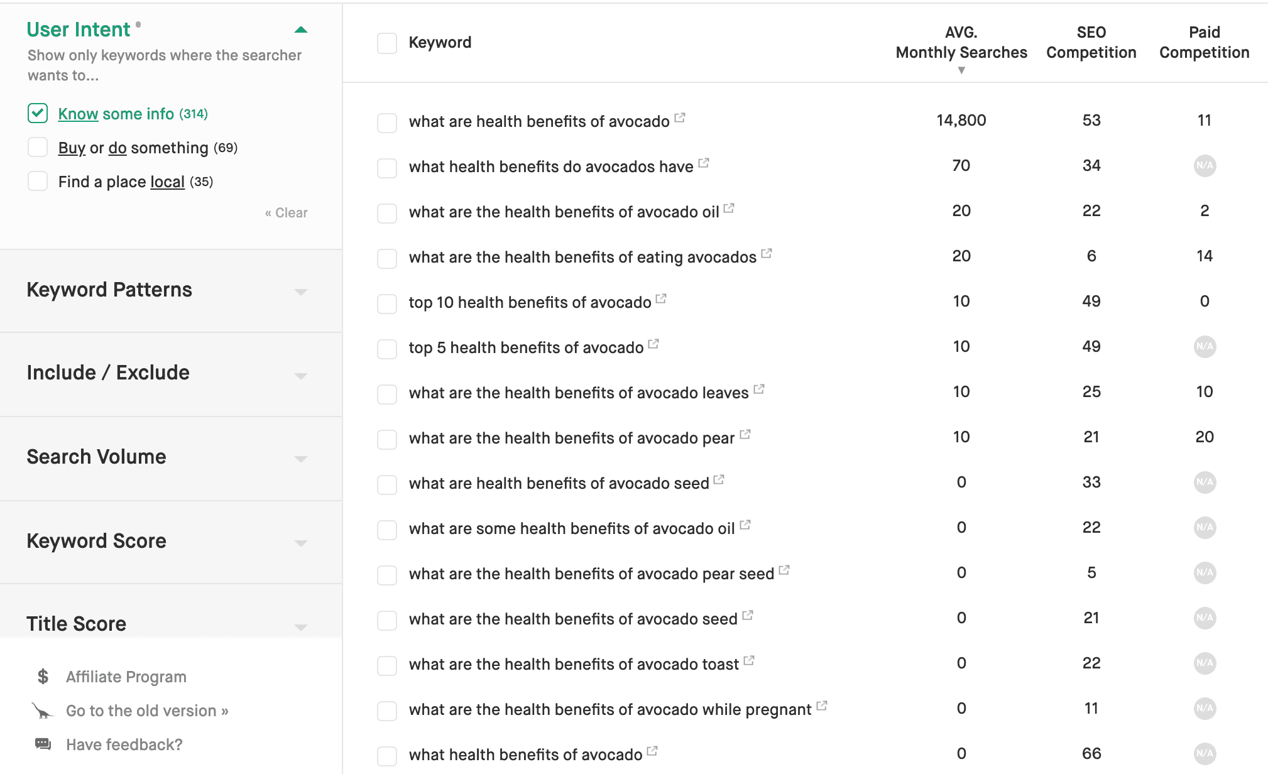Click N/A badge for 'what health benefits do avocados have'
Screen dimensions: 1268x774
pyautogui.click(x=1204, y=166)
